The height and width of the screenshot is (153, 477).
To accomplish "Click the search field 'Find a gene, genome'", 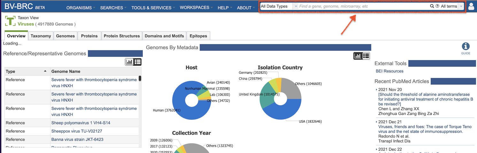I will point(364,6).
